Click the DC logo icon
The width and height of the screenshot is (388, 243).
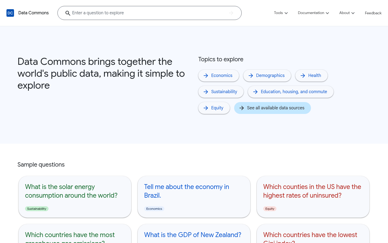[x=10, y=13]
